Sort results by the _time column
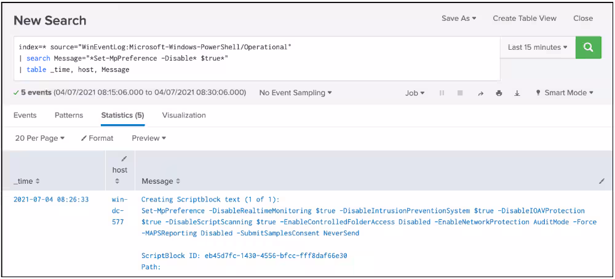615x279 pixels. coord(26,181)
